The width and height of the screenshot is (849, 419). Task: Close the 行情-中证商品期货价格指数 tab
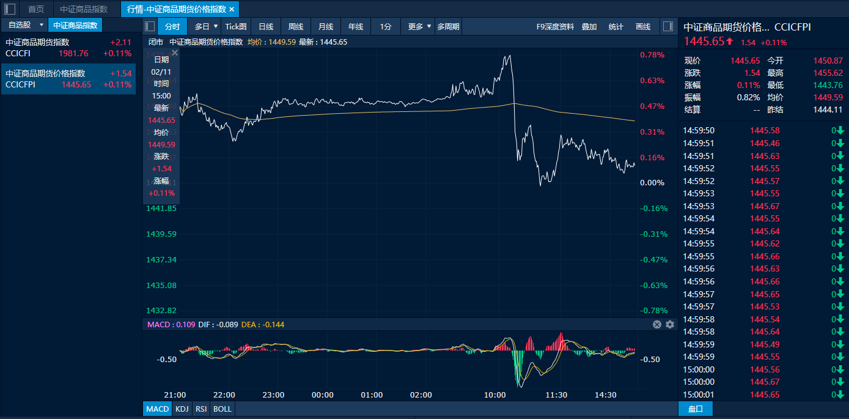[x=232, y=9]
